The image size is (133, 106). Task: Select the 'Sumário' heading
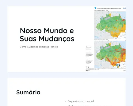pyautogui.click(x=28, y=92)
